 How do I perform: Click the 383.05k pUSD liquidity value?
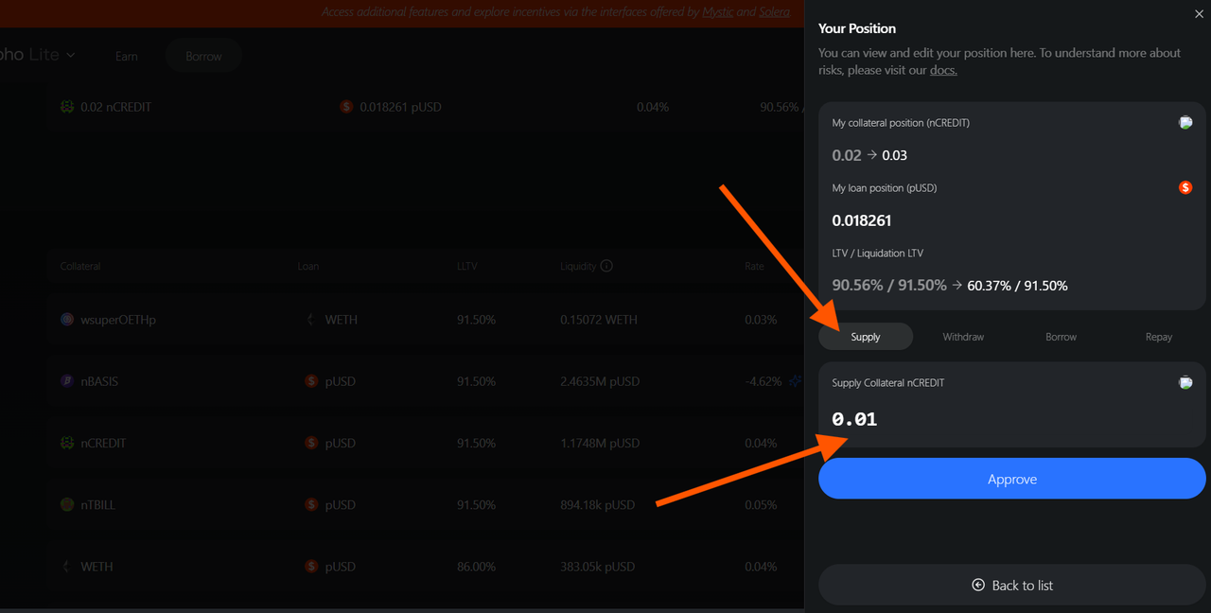597,567
